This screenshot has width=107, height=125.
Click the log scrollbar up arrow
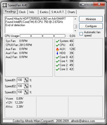(x=75, y=19)
